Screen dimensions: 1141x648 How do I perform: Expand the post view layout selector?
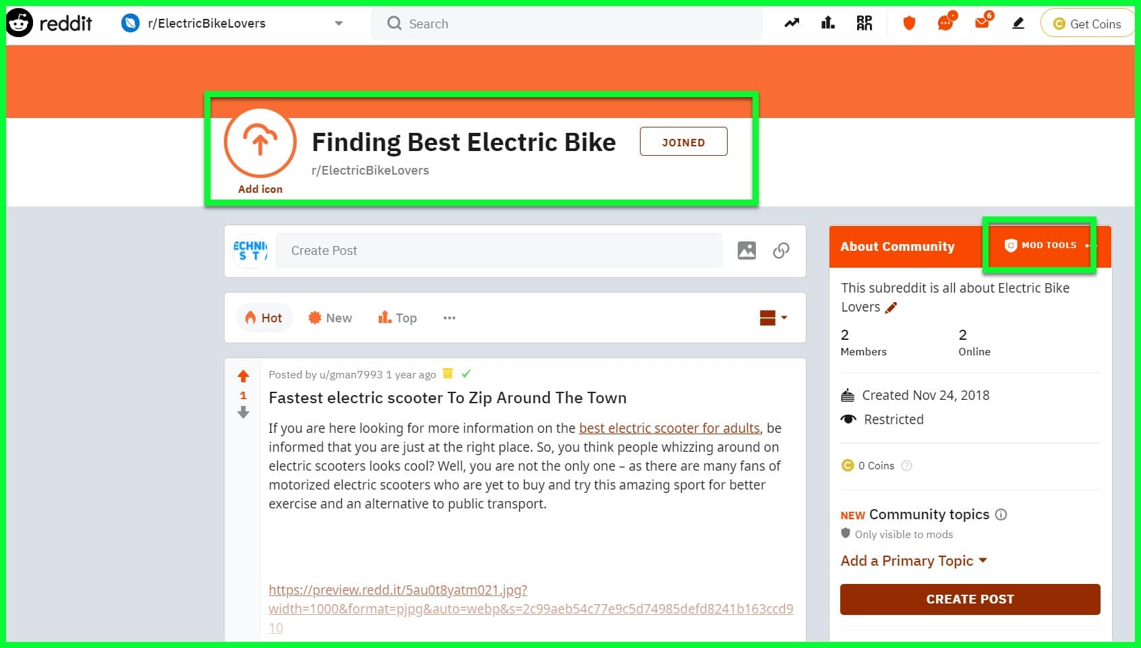773,318
